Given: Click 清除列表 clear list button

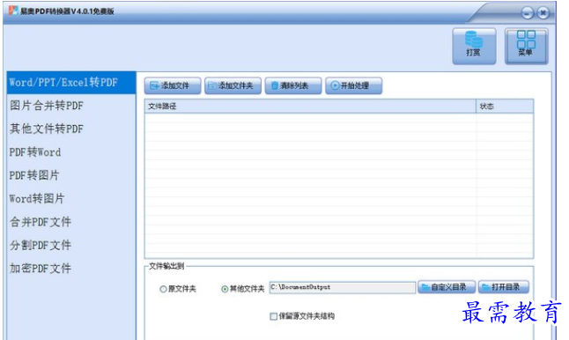Looking at the screenshot, I should tap(292, 85).
